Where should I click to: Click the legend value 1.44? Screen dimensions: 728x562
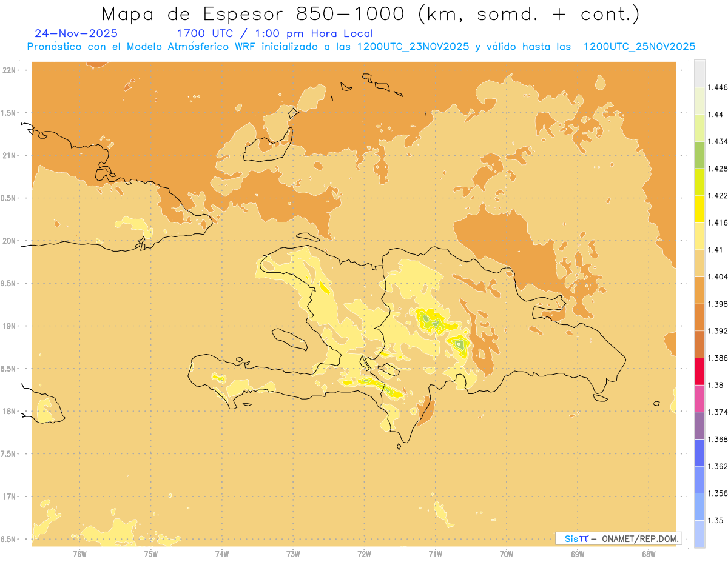point(716,115)
